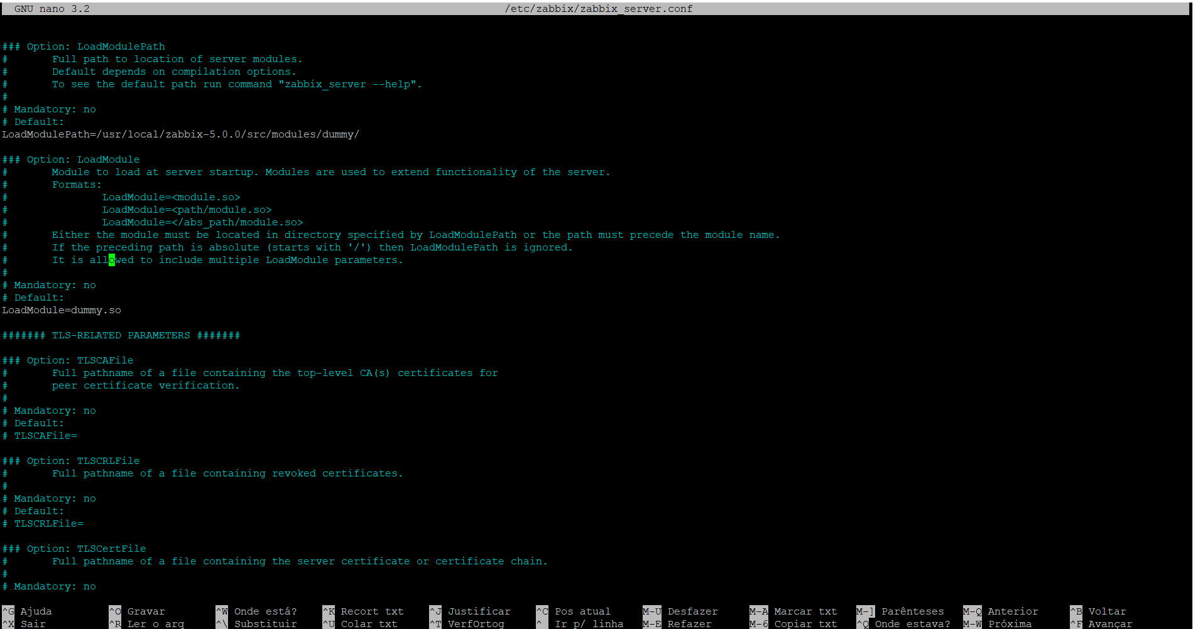Click 'file containing revoked certificates.' line

click(227, 473)
